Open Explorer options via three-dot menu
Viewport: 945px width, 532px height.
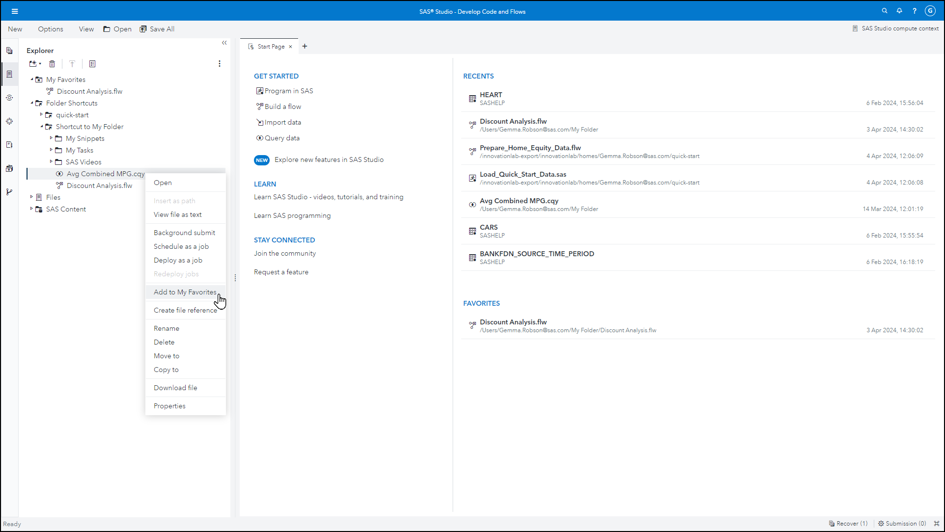[220, 64]
